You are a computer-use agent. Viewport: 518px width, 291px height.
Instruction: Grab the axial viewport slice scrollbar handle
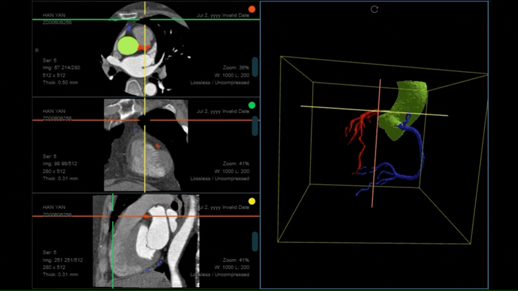click(255, 66)
